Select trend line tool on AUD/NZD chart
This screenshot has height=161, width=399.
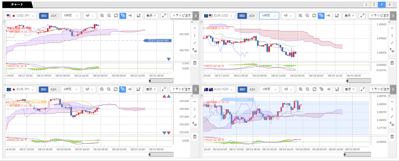point(392,116)
